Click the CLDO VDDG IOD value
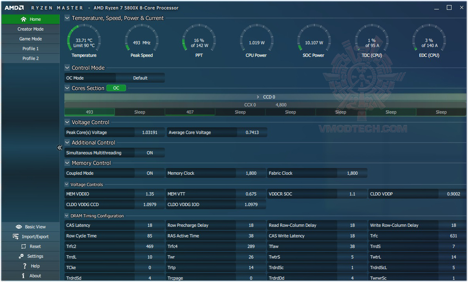This screenshot has width=468, height=282. coord(251,204)
